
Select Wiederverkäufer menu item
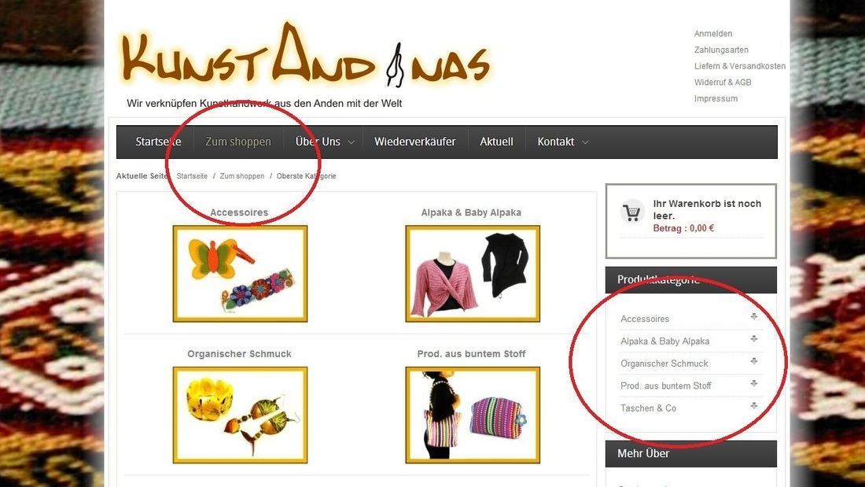[x=415, y=142]
